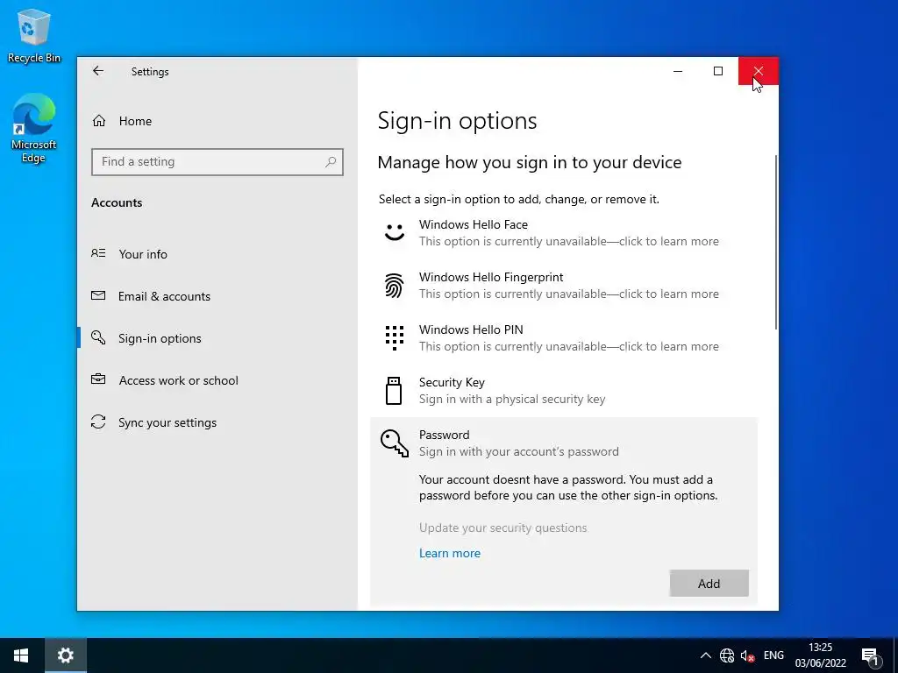The width and height of the screenshot is (898, 673).
Task: Click the network globe tray icon
Action: 727,655
